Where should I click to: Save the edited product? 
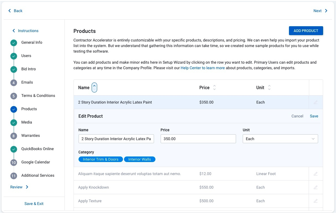click(x=314, y=116)
